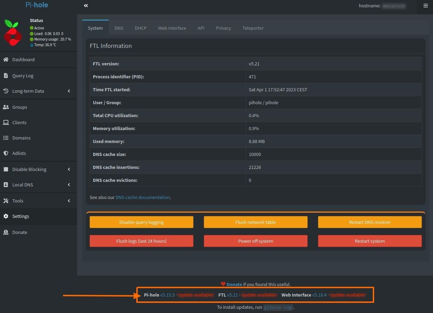Click the Settings gear icon in sidebar
The image size is (433, 313).
6,216
